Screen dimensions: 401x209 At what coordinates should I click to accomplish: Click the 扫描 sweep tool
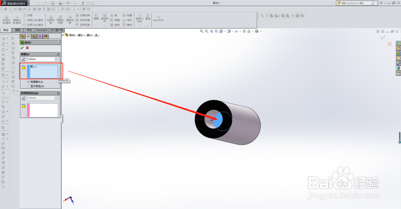point(28,15)
